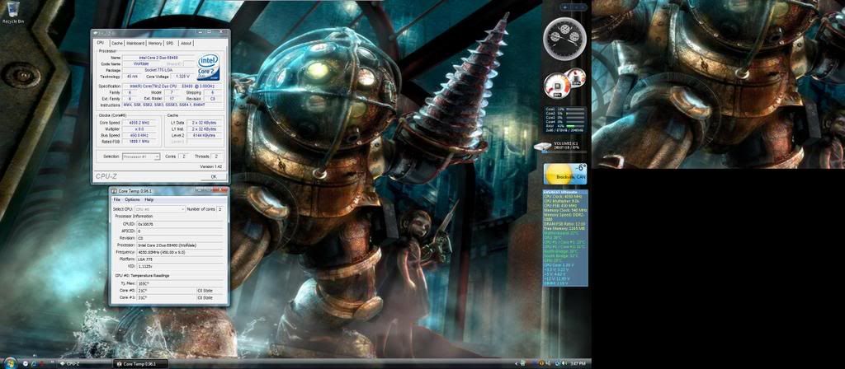Open the Help menu in Core Temp
The image size is (845, 369).
(x=149, y=199)
